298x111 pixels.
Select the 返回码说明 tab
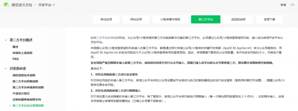click(238, 19)
